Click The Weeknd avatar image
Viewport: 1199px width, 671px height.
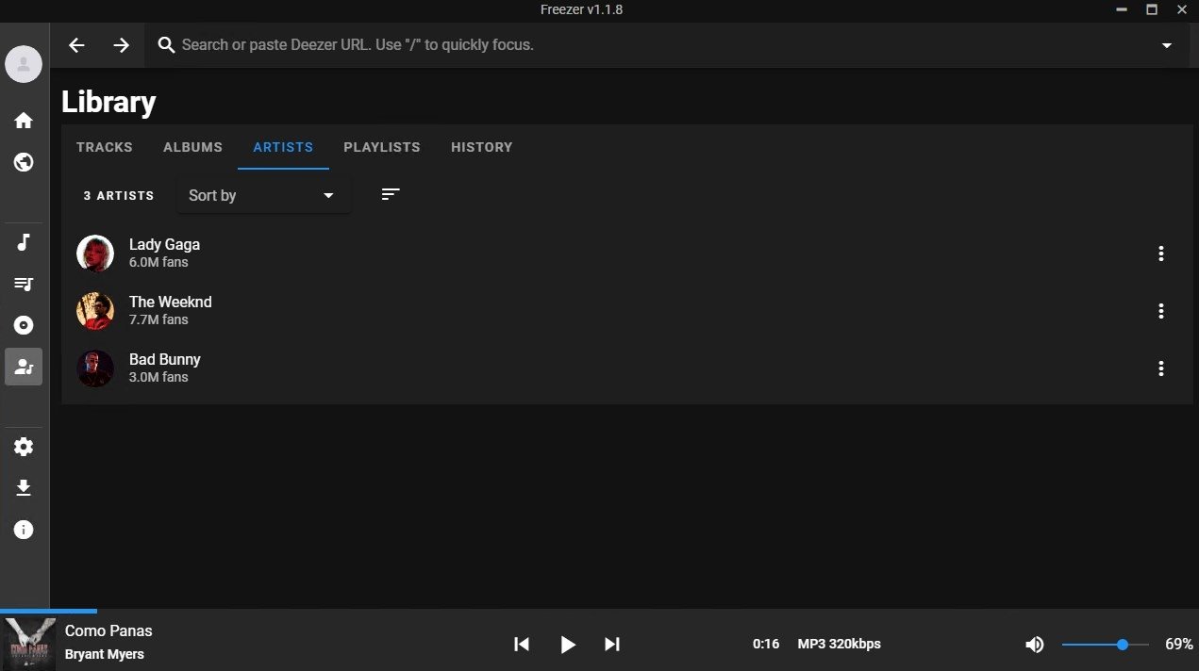click(x=95, y=311)
